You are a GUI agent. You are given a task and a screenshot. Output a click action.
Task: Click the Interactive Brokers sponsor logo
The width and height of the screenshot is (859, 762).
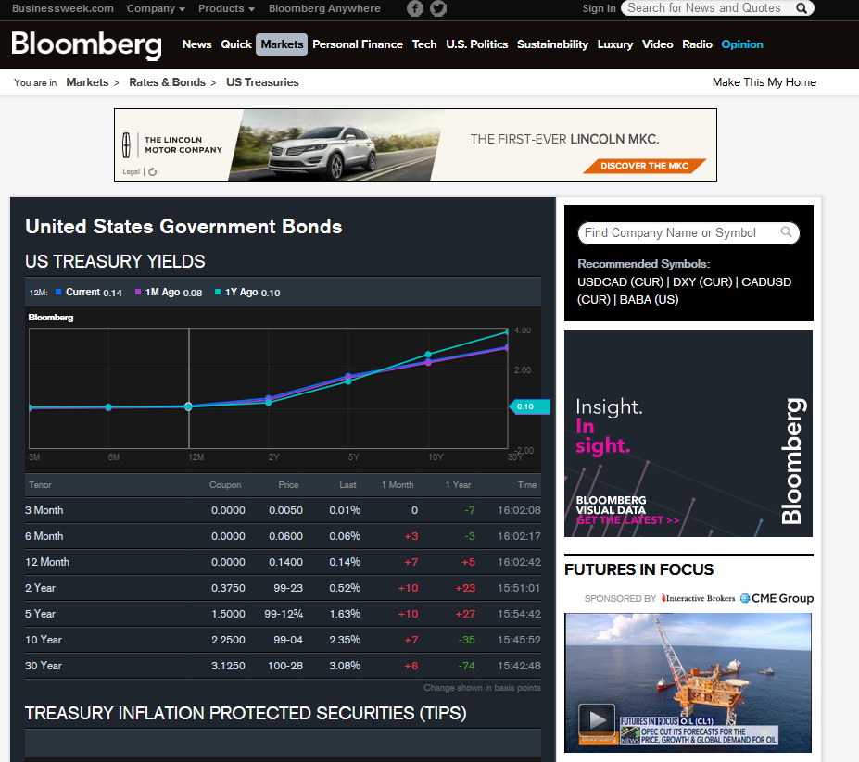click(x=698, y=598)
